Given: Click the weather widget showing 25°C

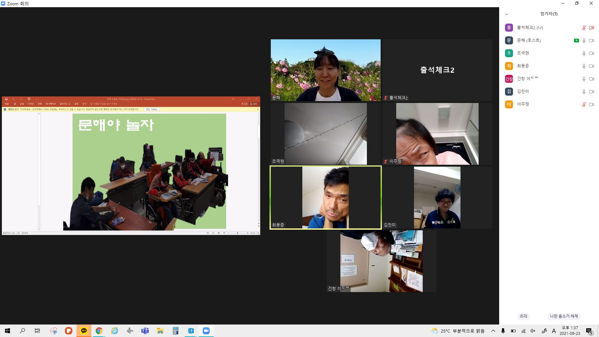Looking at the screenshot, I should [458, 331].
